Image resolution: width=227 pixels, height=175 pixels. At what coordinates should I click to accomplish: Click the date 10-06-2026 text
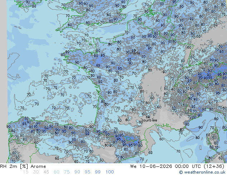[156, 166]
